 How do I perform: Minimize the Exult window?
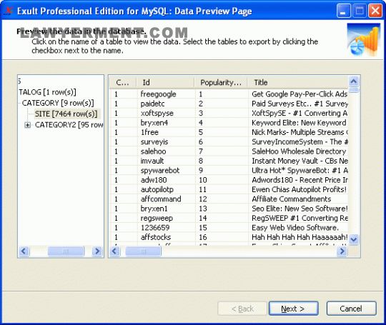point(343,11)
